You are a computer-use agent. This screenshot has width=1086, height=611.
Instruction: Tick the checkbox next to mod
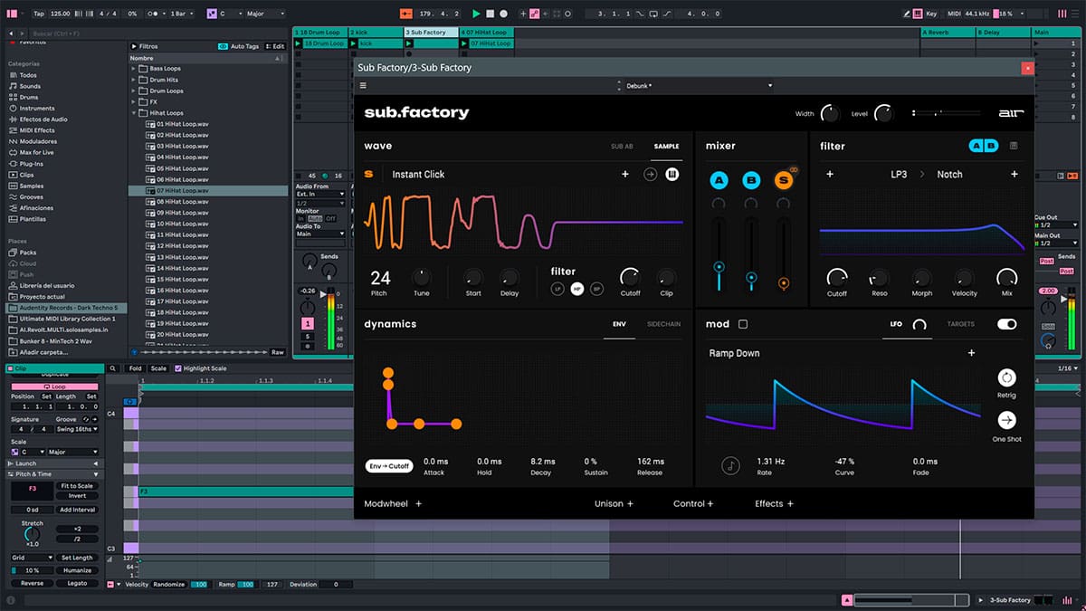click(x=743, y=324)
